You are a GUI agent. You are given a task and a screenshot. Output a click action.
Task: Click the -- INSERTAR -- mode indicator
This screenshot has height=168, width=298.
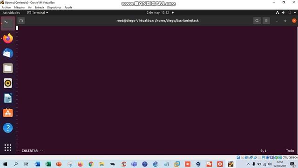[30, 151]
